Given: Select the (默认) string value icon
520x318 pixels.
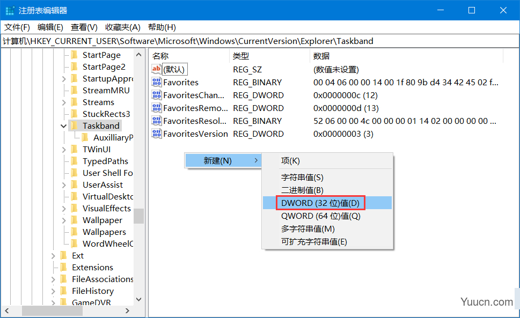Looking at the screenshot, I should [157, 69].
